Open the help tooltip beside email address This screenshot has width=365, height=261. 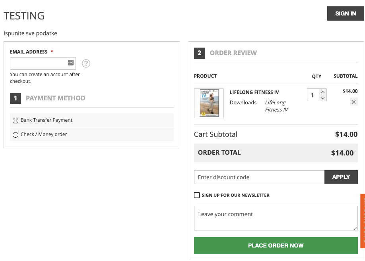86,63
